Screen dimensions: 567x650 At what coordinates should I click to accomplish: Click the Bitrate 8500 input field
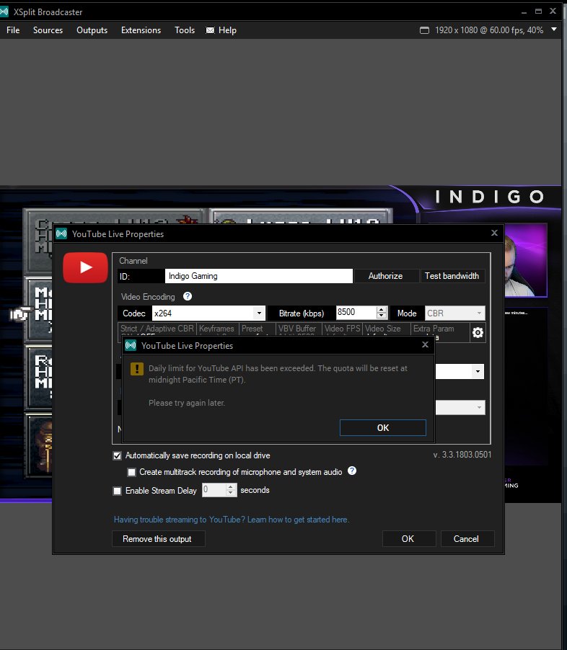tap(356, 313)
